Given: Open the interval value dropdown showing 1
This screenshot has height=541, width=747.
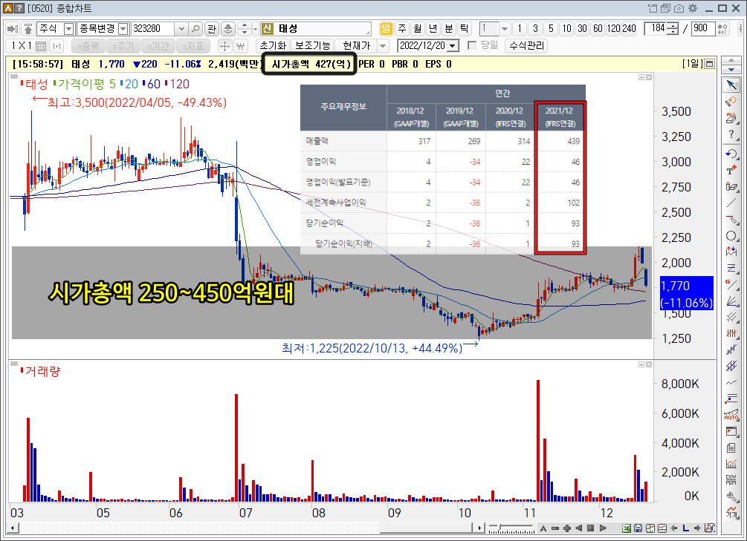Looking at the screenshot, I should pyautogui.click(x=505, y=29).
